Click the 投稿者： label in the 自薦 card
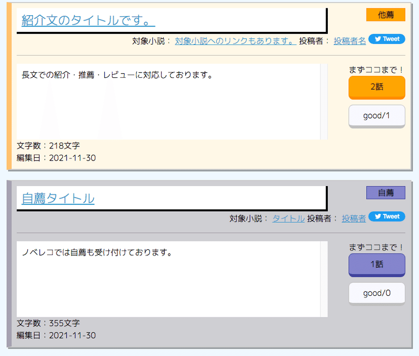The image size is (419, 356). [322, 219]
